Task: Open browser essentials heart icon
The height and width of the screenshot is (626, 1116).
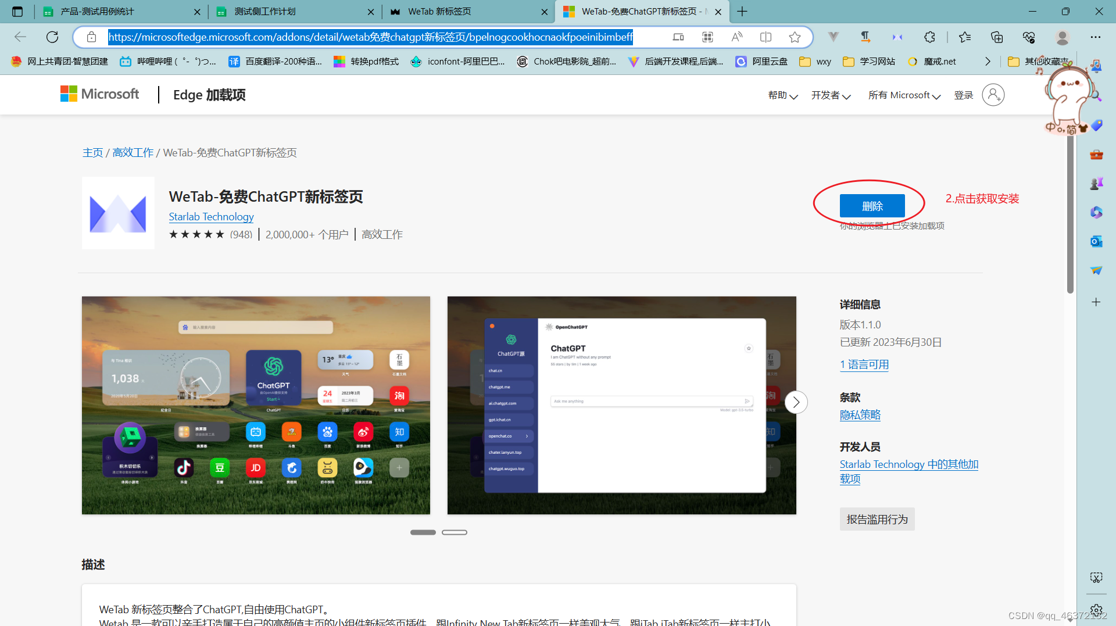Action: coord(1029,37)
